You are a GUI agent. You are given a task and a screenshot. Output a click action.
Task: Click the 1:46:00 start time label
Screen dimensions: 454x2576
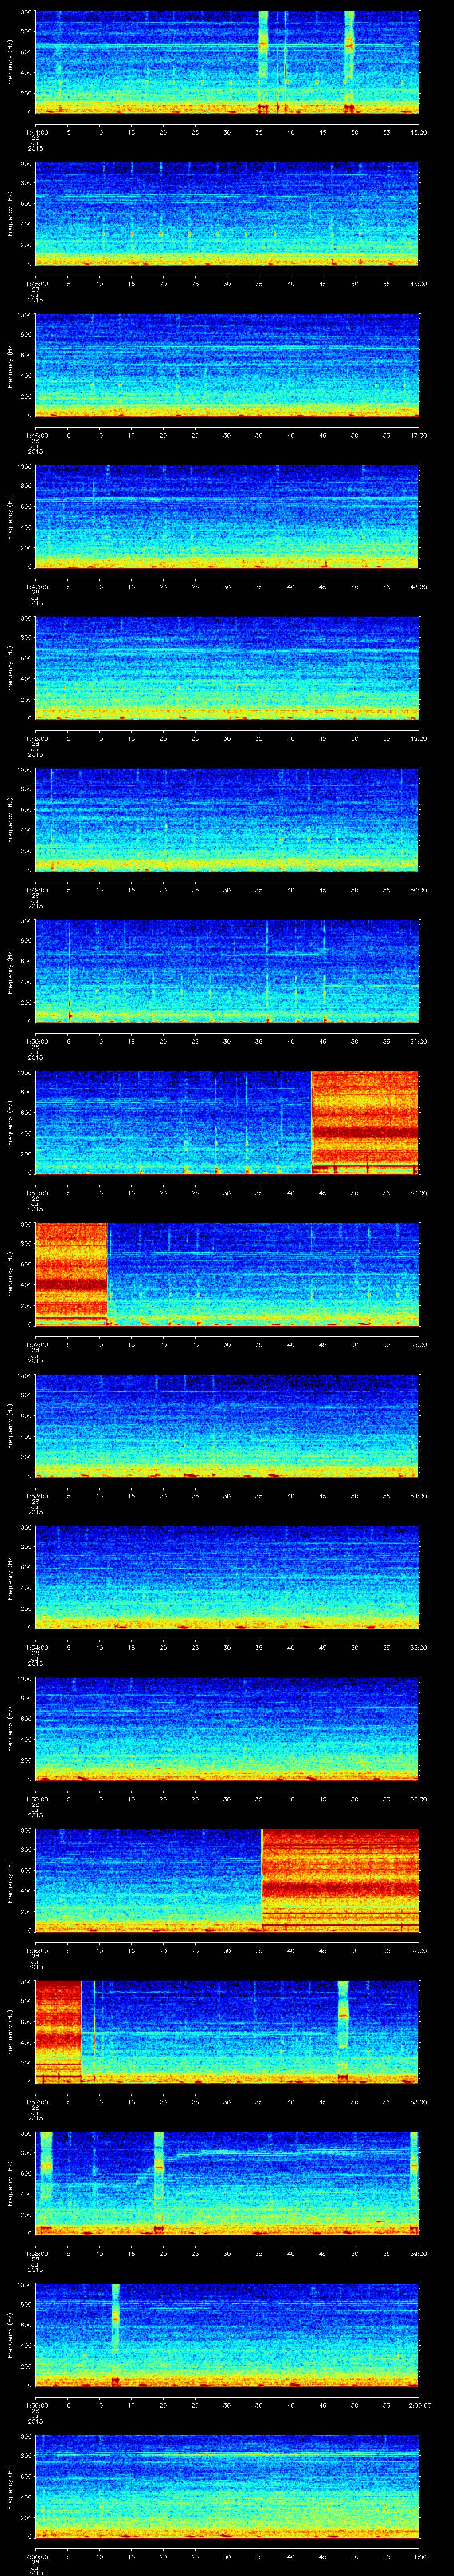pos(36,435)
